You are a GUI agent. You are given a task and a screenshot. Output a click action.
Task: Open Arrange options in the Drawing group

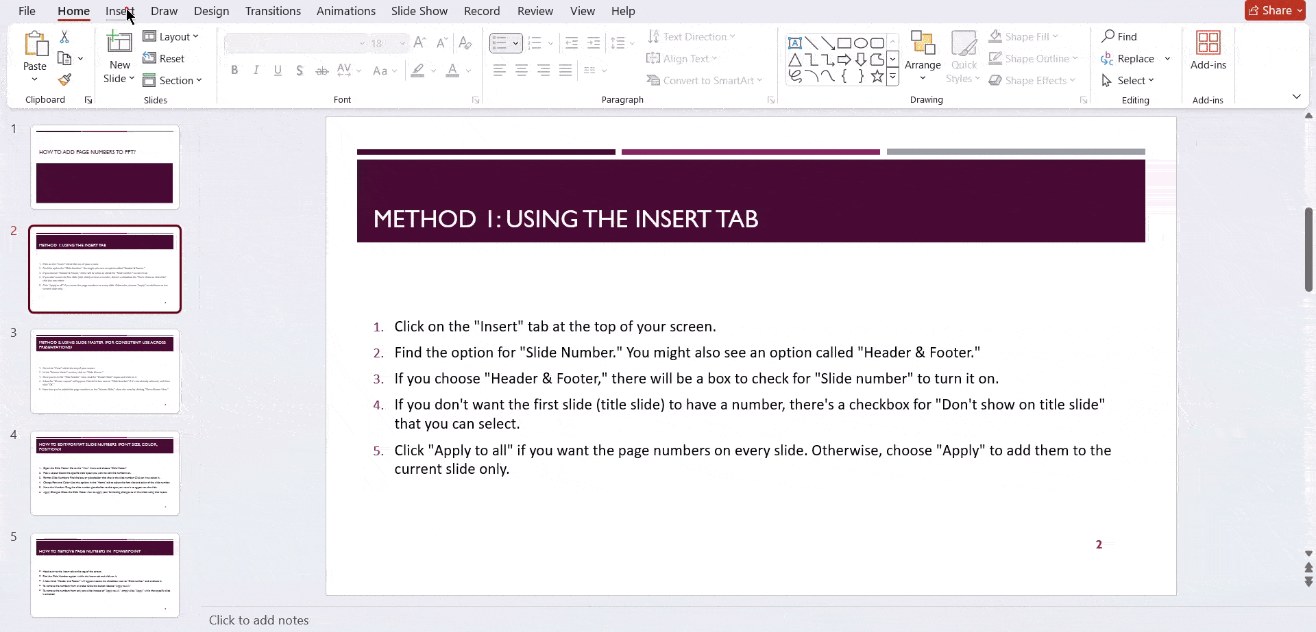click(923, 58)
